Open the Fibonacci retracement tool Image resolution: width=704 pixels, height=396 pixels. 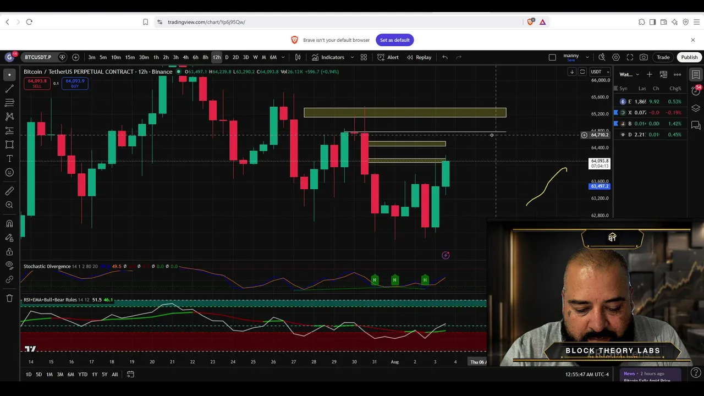[9, 102]
